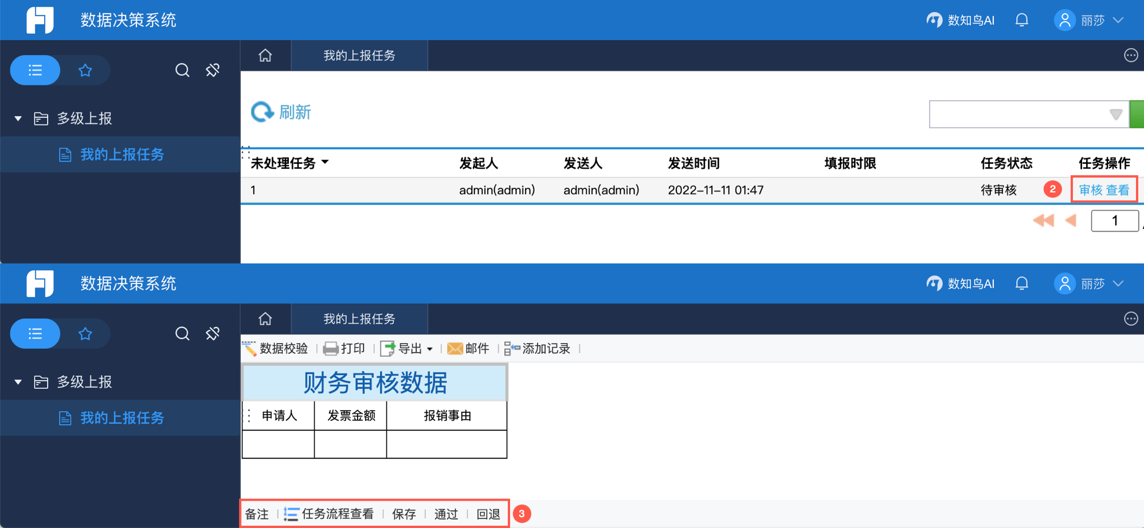Click the 备注 button in bottom toolbar
The height and width of the screenshot is (528, 1144).
click(257, 514)
